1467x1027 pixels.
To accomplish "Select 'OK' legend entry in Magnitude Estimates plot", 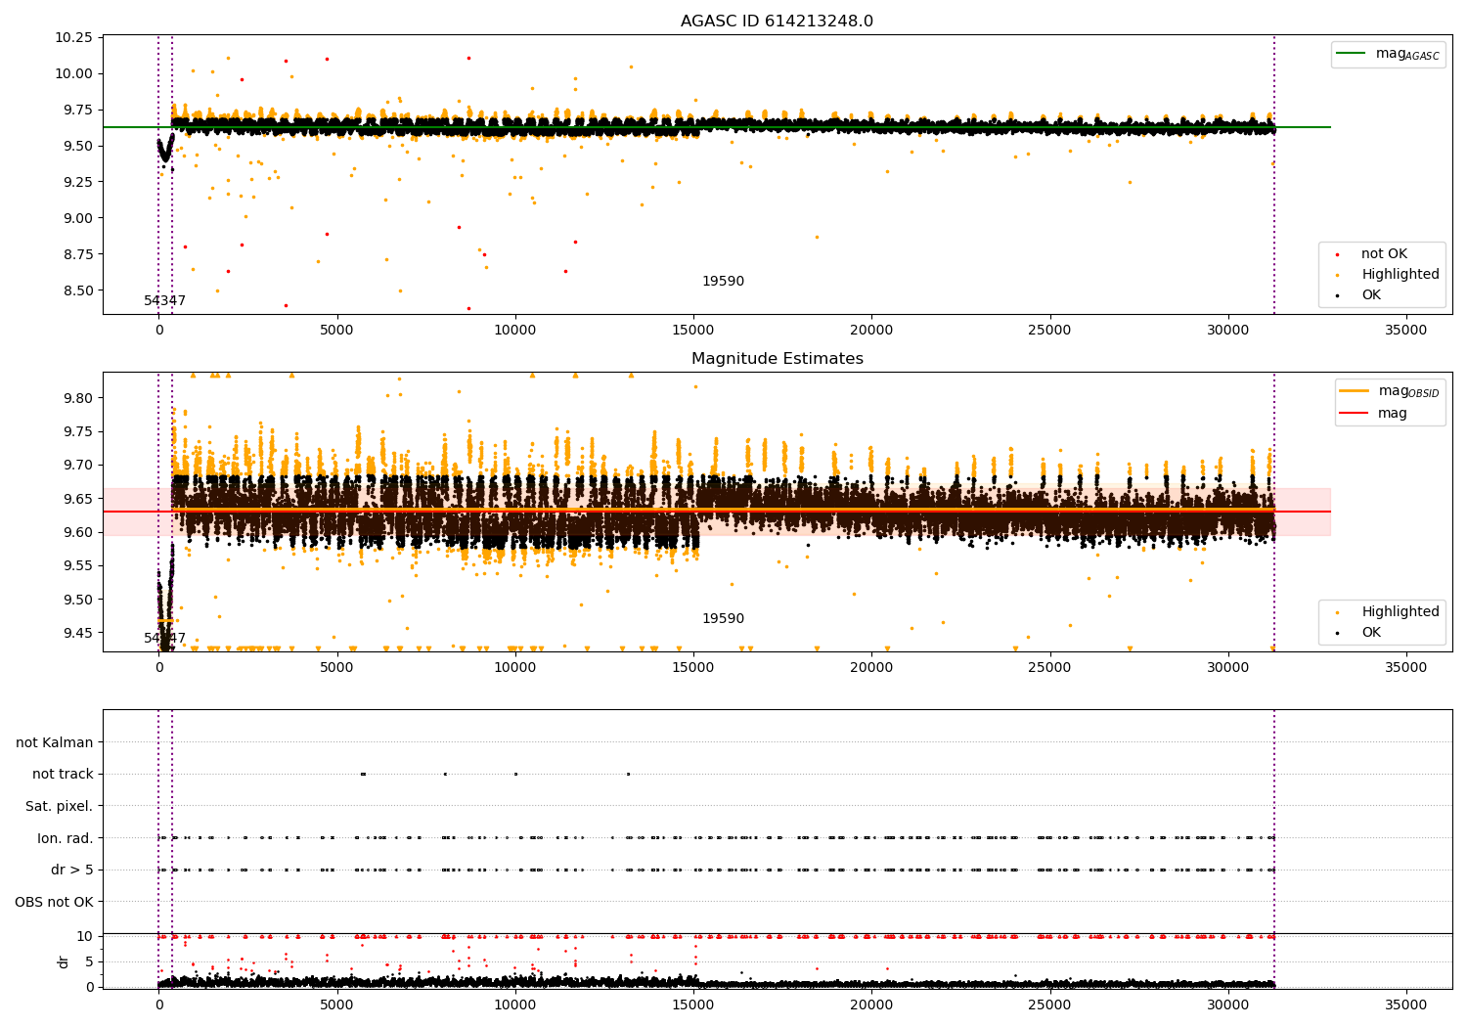I will tap(1371, 633).
